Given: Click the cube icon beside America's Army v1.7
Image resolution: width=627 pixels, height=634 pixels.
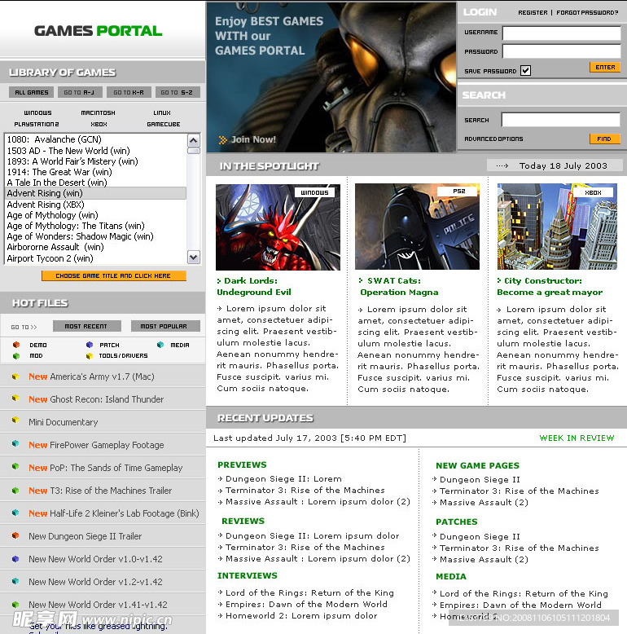Looking at the screenshot, I should point(15,376).
